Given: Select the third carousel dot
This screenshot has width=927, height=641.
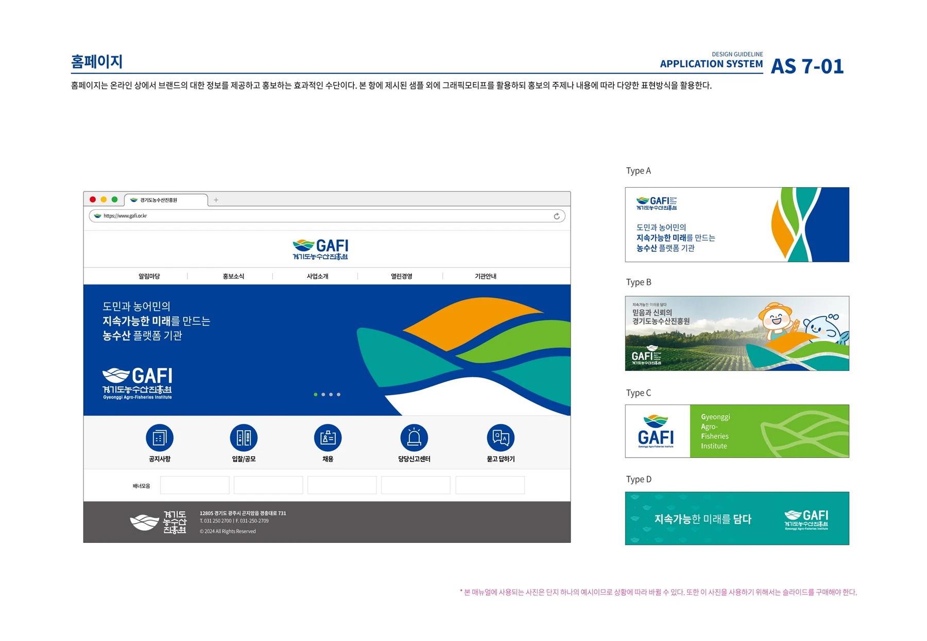Looking at the screenshot, I should [331, 395].
